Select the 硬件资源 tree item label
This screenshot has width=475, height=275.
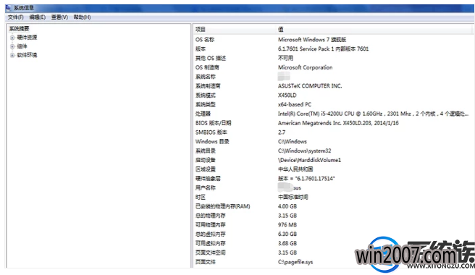point(27,38)
